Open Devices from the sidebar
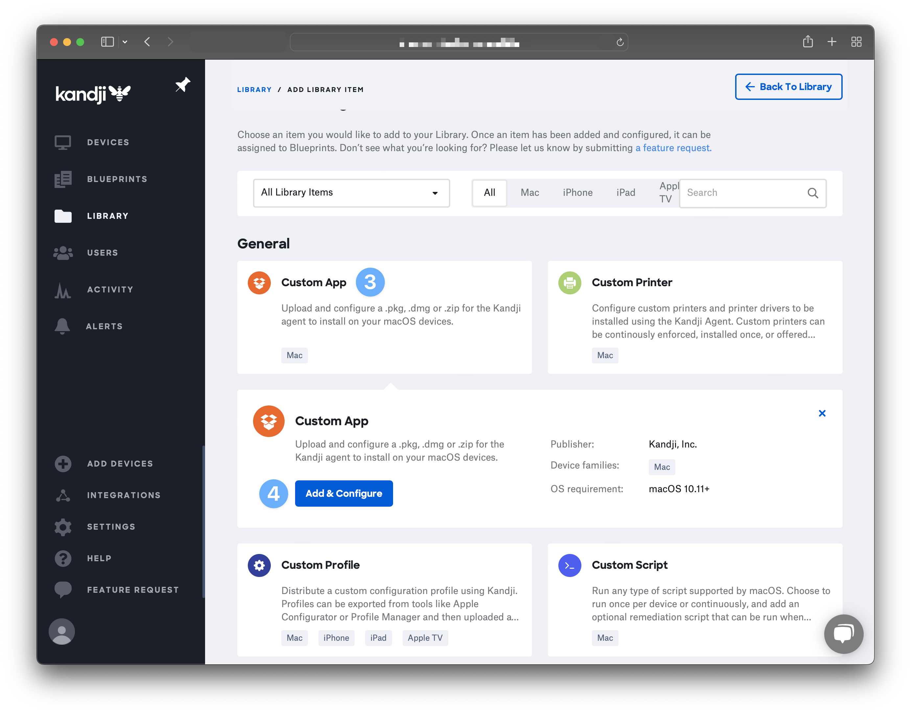The height and width of the screenshot is (713, 911). point(107,142)
